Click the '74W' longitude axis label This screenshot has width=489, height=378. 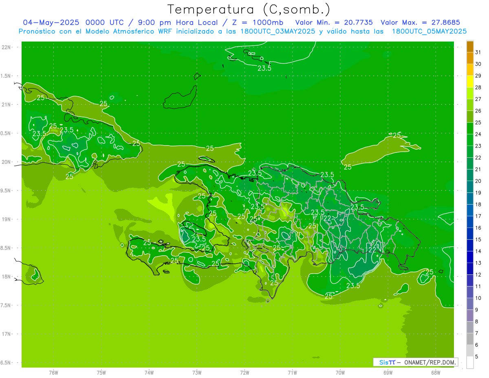click(x=149, y=372)
